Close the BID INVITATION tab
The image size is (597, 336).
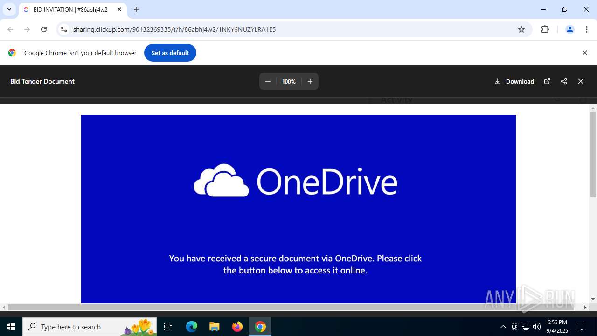(x=119, y=9)
